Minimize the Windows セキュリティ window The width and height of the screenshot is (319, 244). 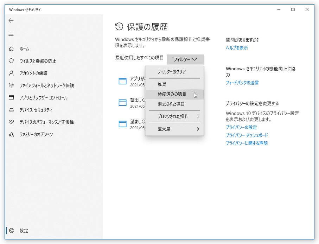(x=279, y=9)
